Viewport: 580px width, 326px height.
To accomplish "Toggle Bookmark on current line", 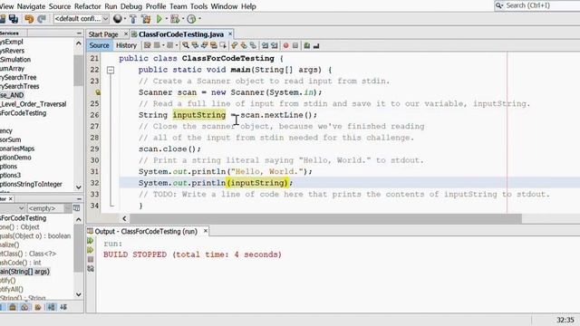I will [x=253, y=45].
